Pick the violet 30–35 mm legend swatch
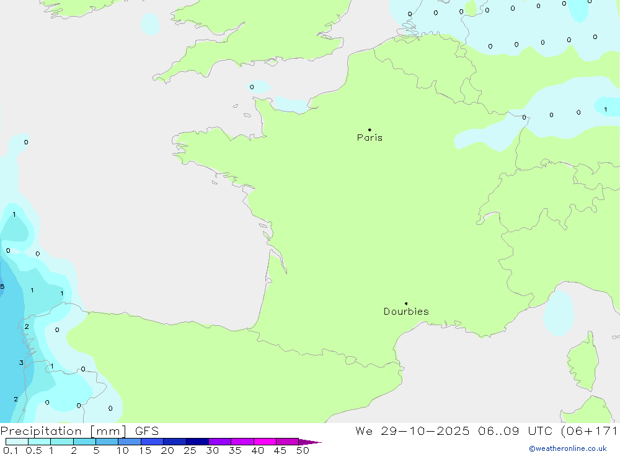This screenshot has height=454, width=620. 219,442
